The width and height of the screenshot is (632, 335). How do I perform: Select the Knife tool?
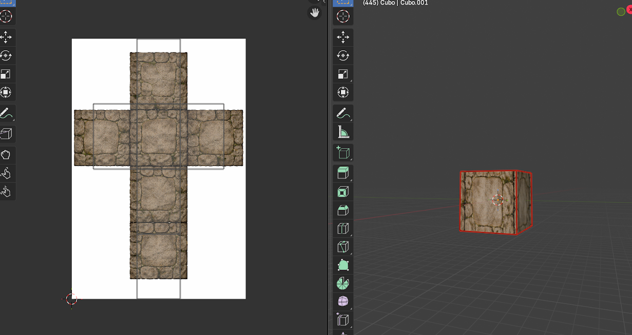[343, 247]
